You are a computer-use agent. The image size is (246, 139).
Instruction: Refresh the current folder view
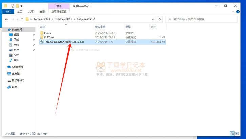[159, 19]
